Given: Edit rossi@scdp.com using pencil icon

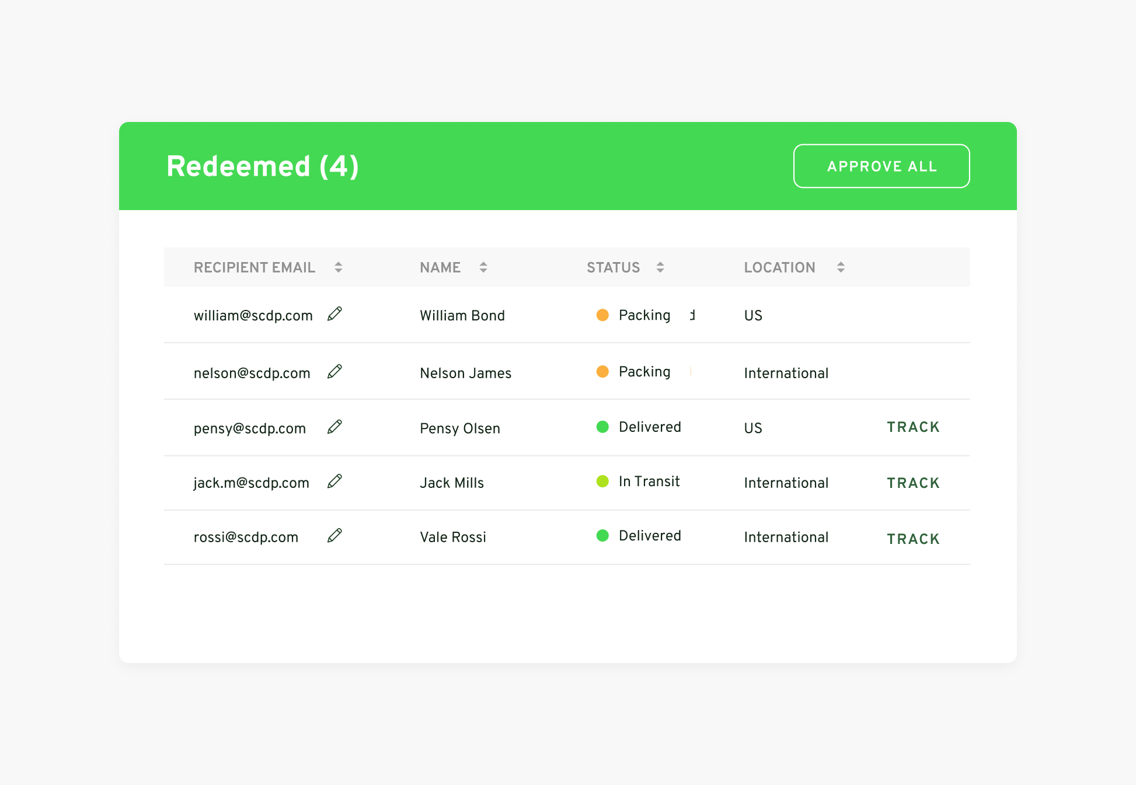Looking at the screenshot, I should (x=334, y=535).
